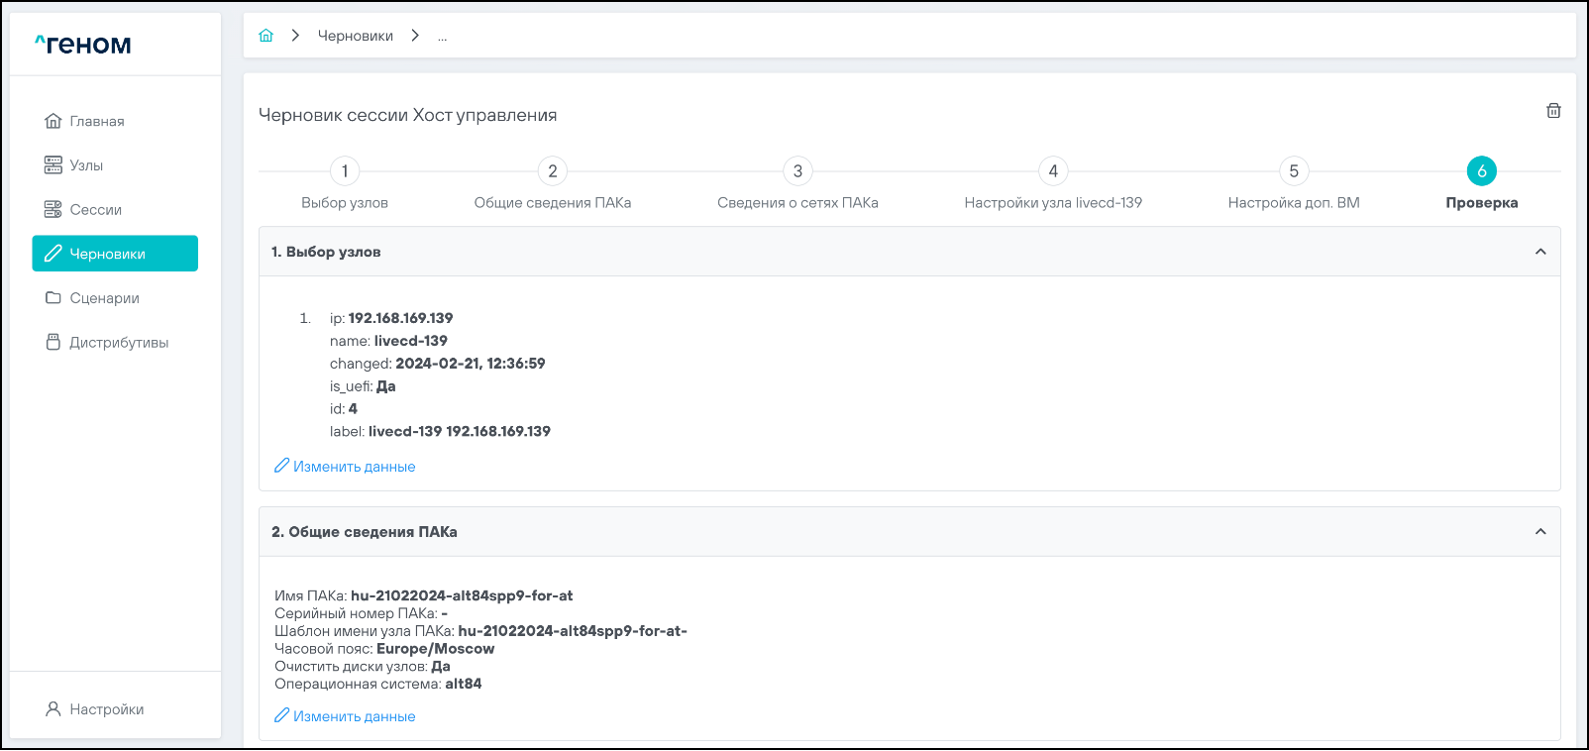Go to step 2 Общие сведения ПАКа
This screenshot has width=1589, height=751.
(553, 171)
